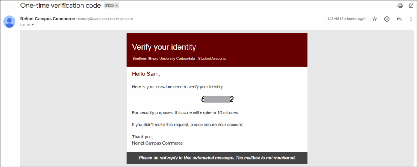Click the "One-time verification code" subject line
The width and height of the screenshot is (417, 167).
60,6
